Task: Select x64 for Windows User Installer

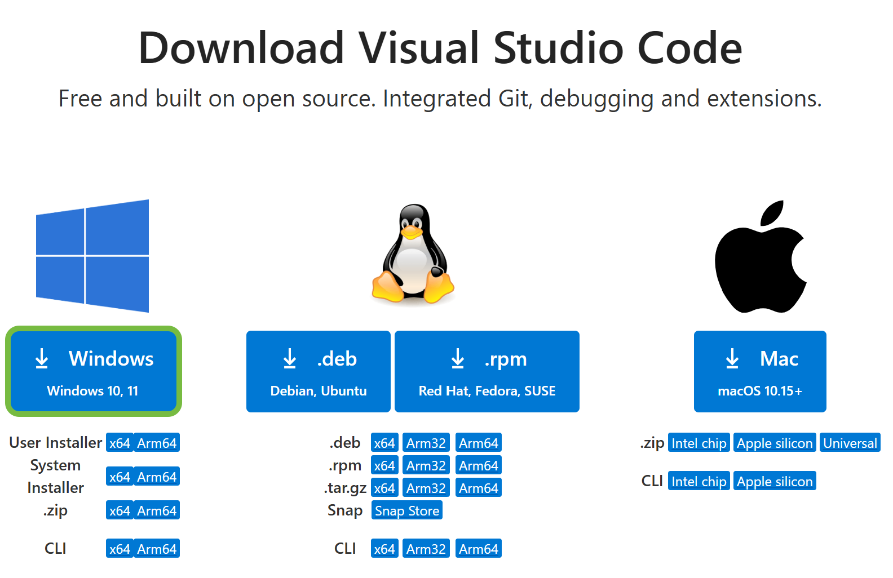Action: (x=120, y=443)
